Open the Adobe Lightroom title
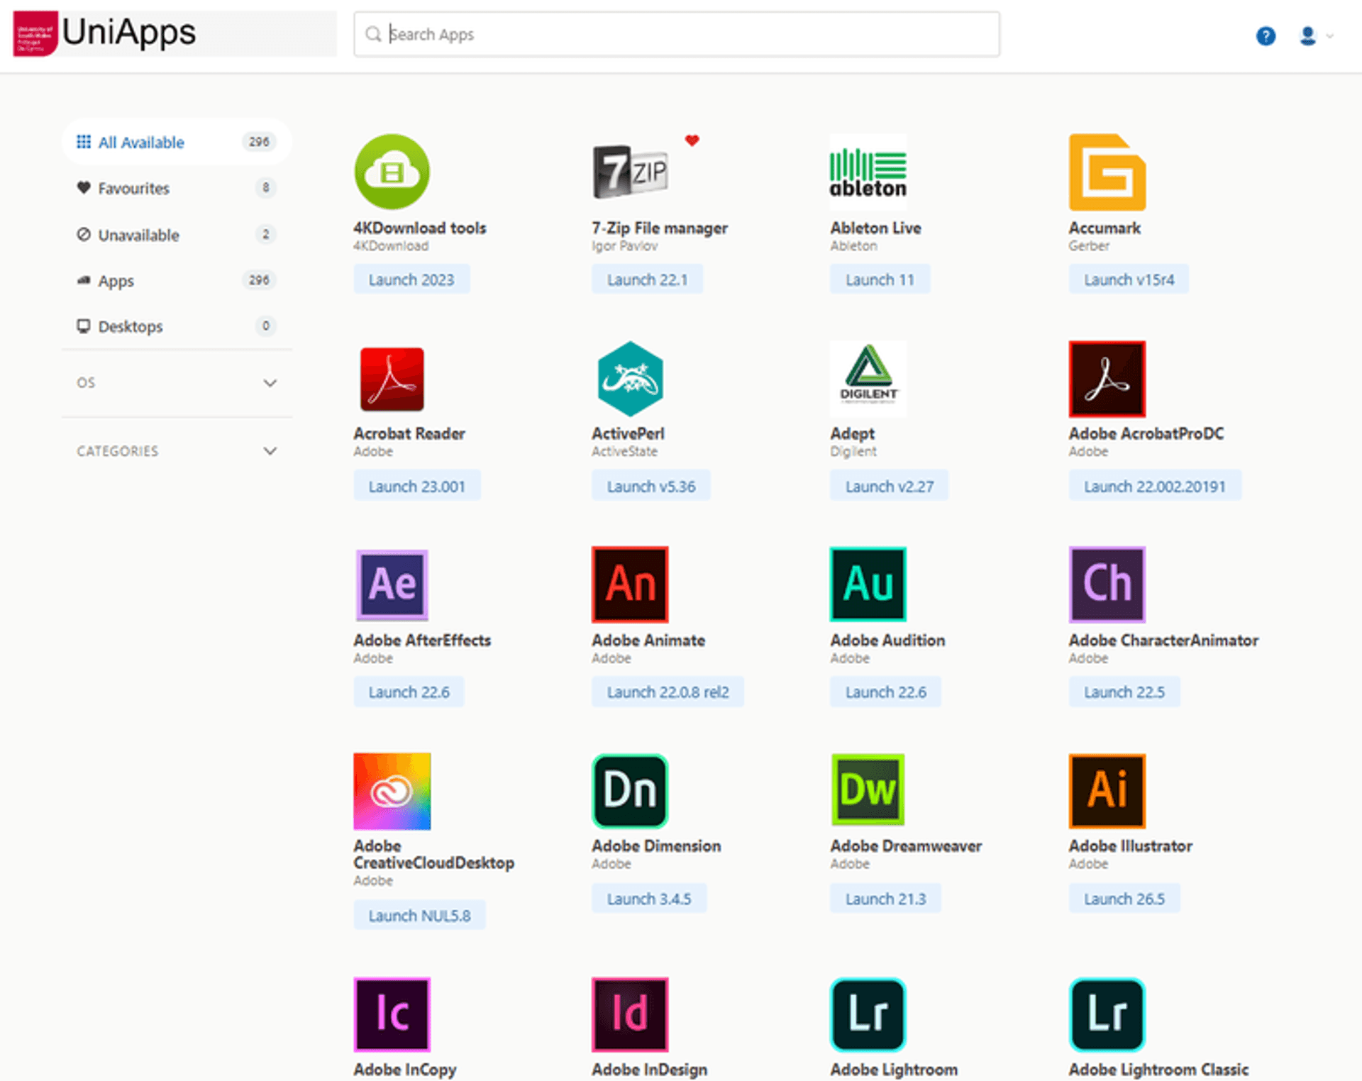The image size is (1362, 1081). [894, 1069]
